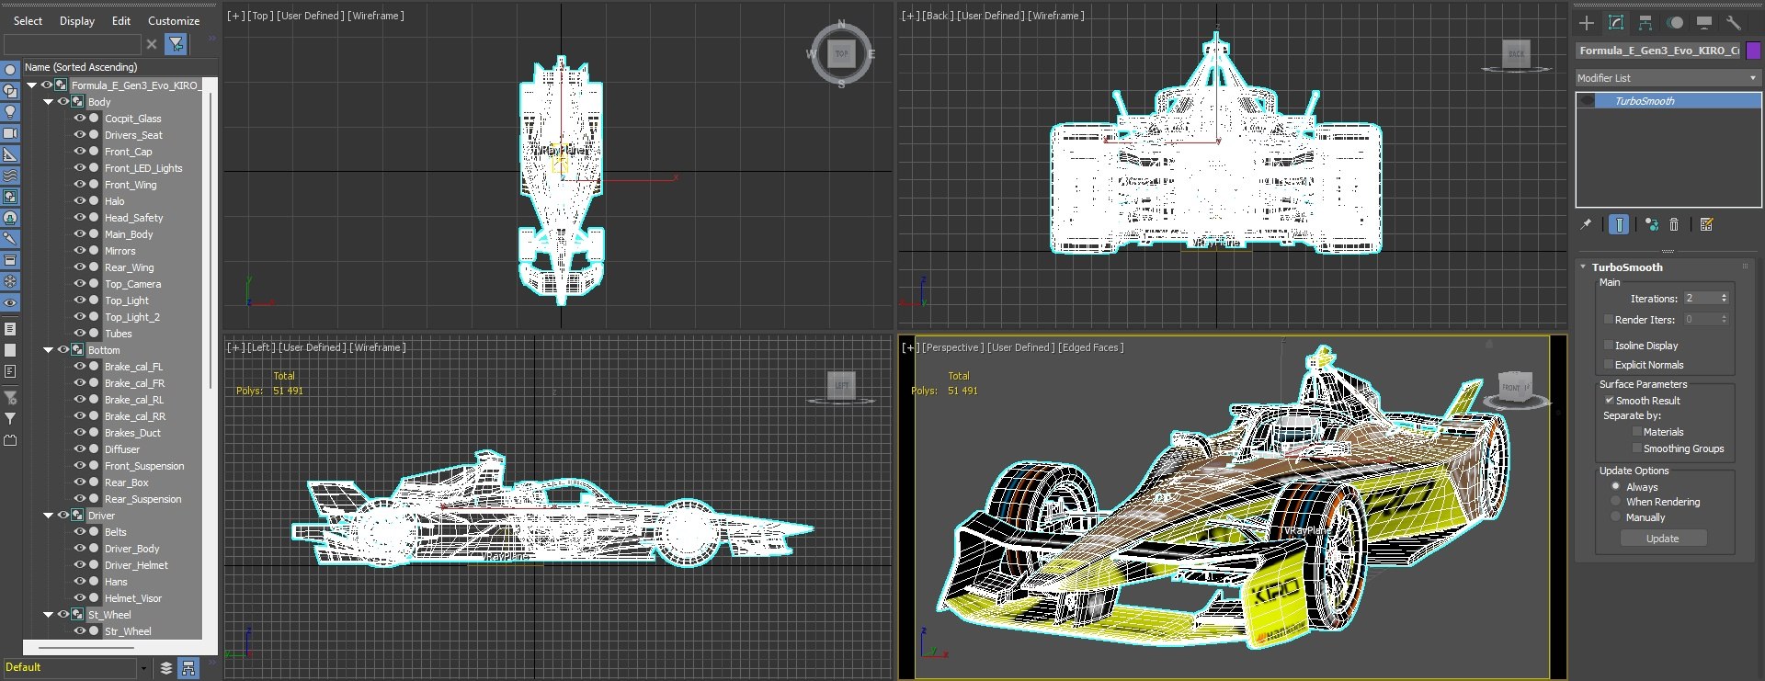Collapse the St_Wheel group in tree
This screenshot has height=681, width=1765.
coord(48,615)
